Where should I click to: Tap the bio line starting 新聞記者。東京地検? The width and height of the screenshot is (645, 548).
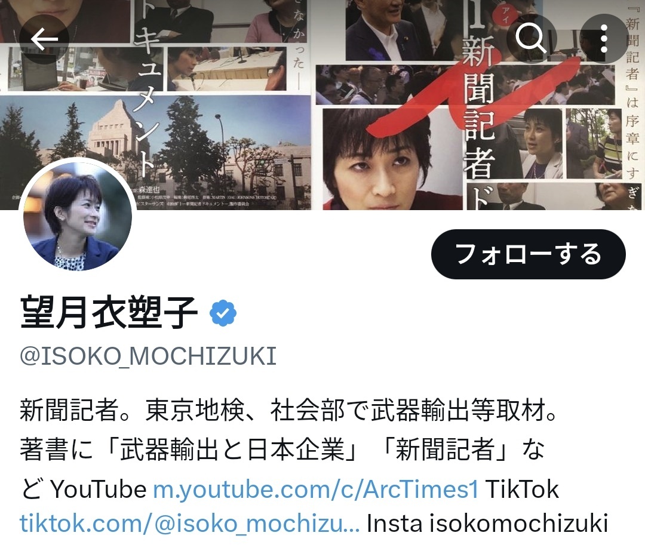(x=289, y=410)
